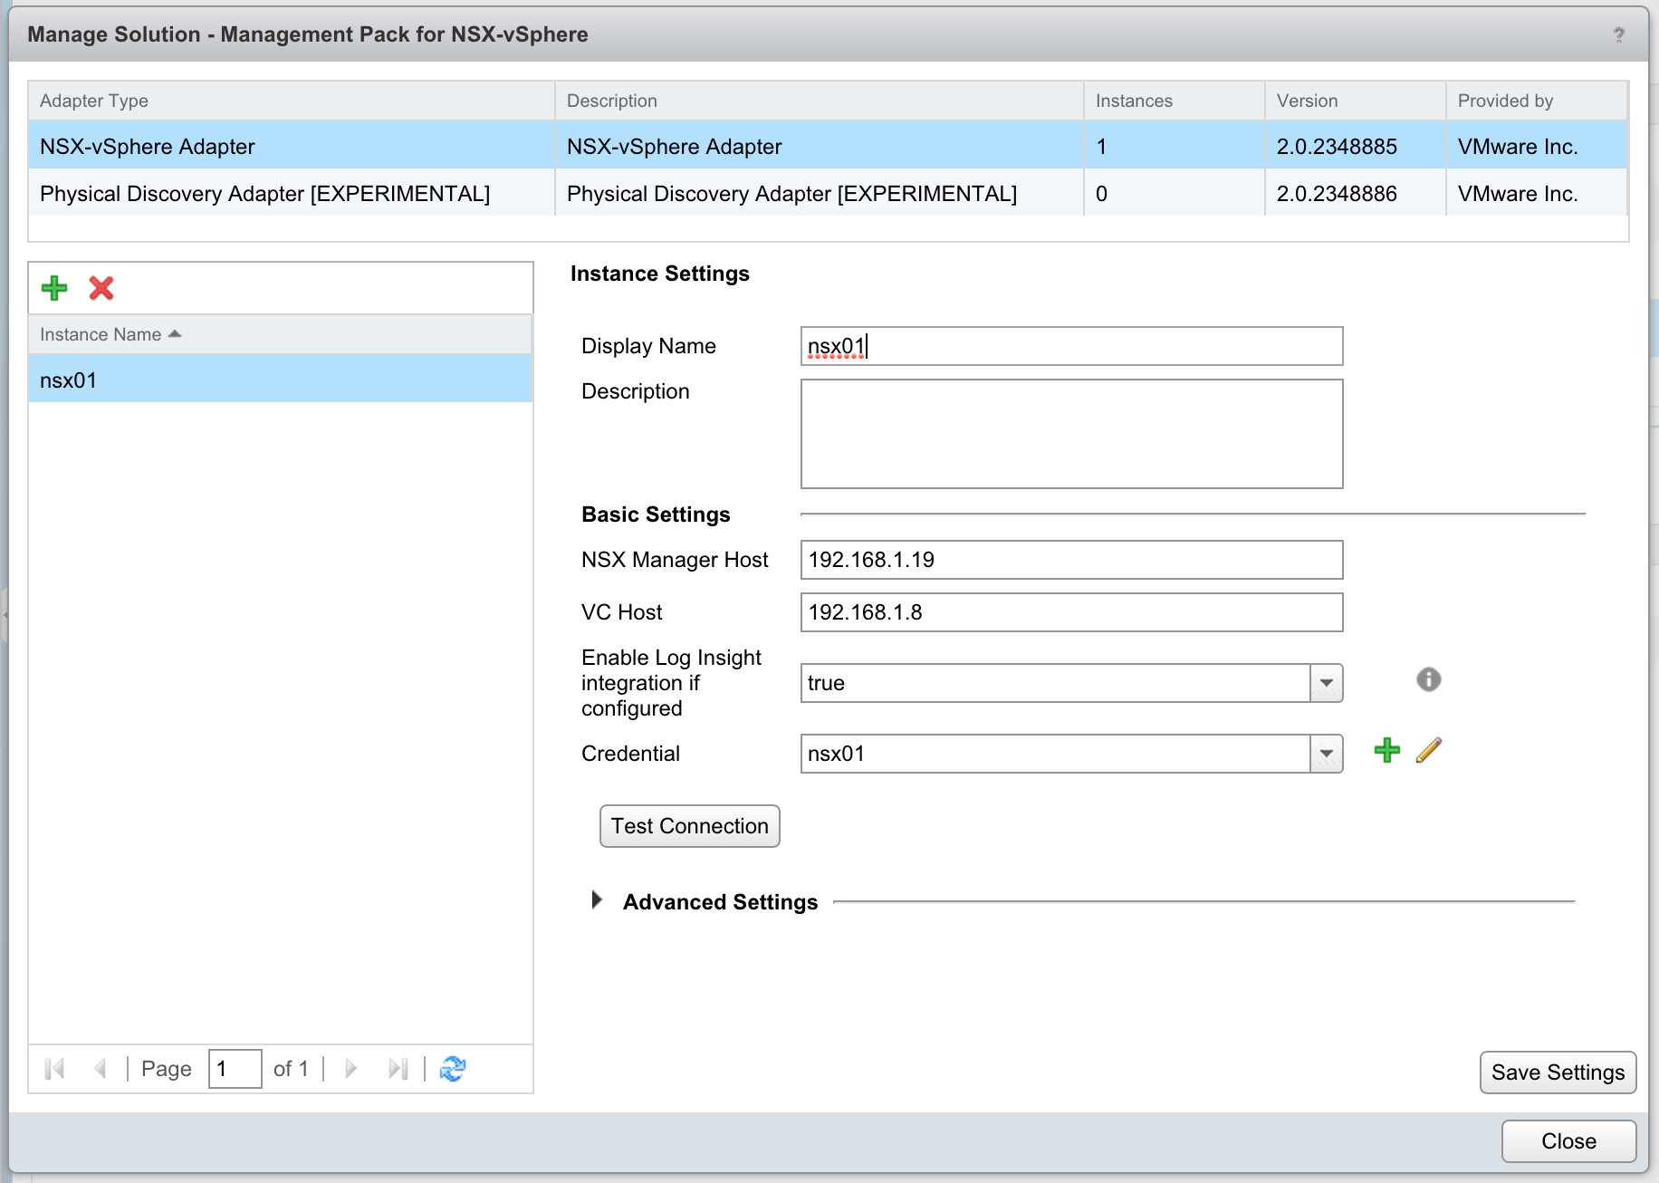
Task: Click the Version column header
Action: coord(1355,101)
